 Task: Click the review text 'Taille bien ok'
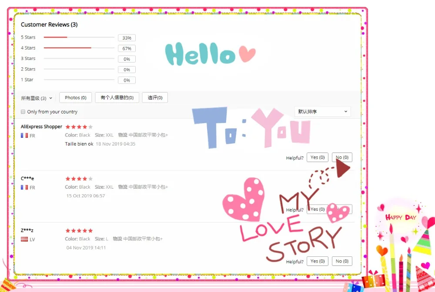79,144
